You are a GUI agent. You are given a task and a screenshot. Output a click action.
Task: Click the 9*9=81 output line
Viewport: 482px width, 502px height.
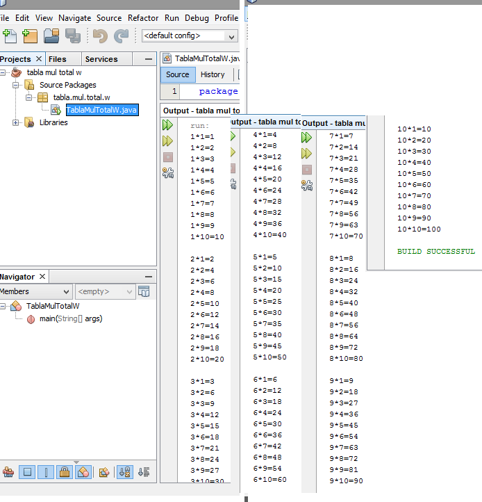344,469
